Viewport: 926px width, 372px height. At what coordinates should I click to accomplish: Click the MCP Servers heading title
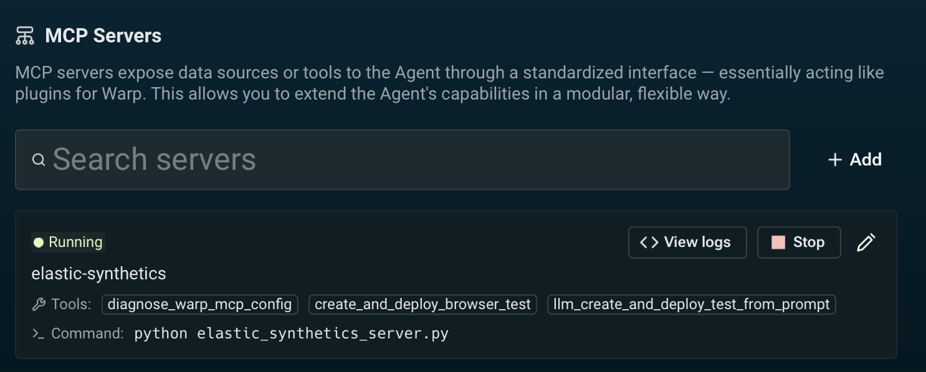[103, 36]
